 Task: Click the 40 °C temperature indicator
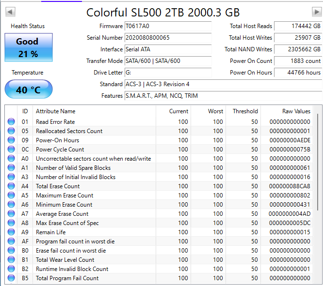(x=29, y=89)
